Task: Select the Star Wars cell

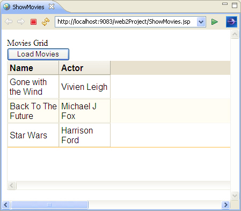Action: point(33,135)
